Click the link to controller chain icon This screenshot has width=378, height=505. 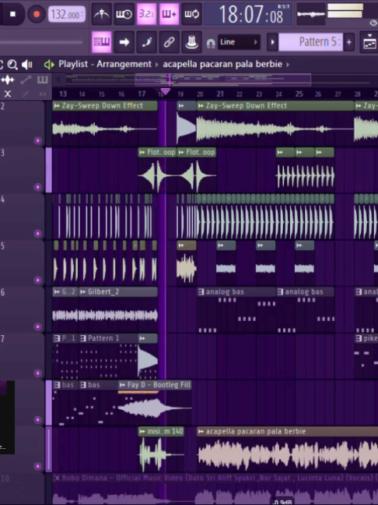(169, 42)
